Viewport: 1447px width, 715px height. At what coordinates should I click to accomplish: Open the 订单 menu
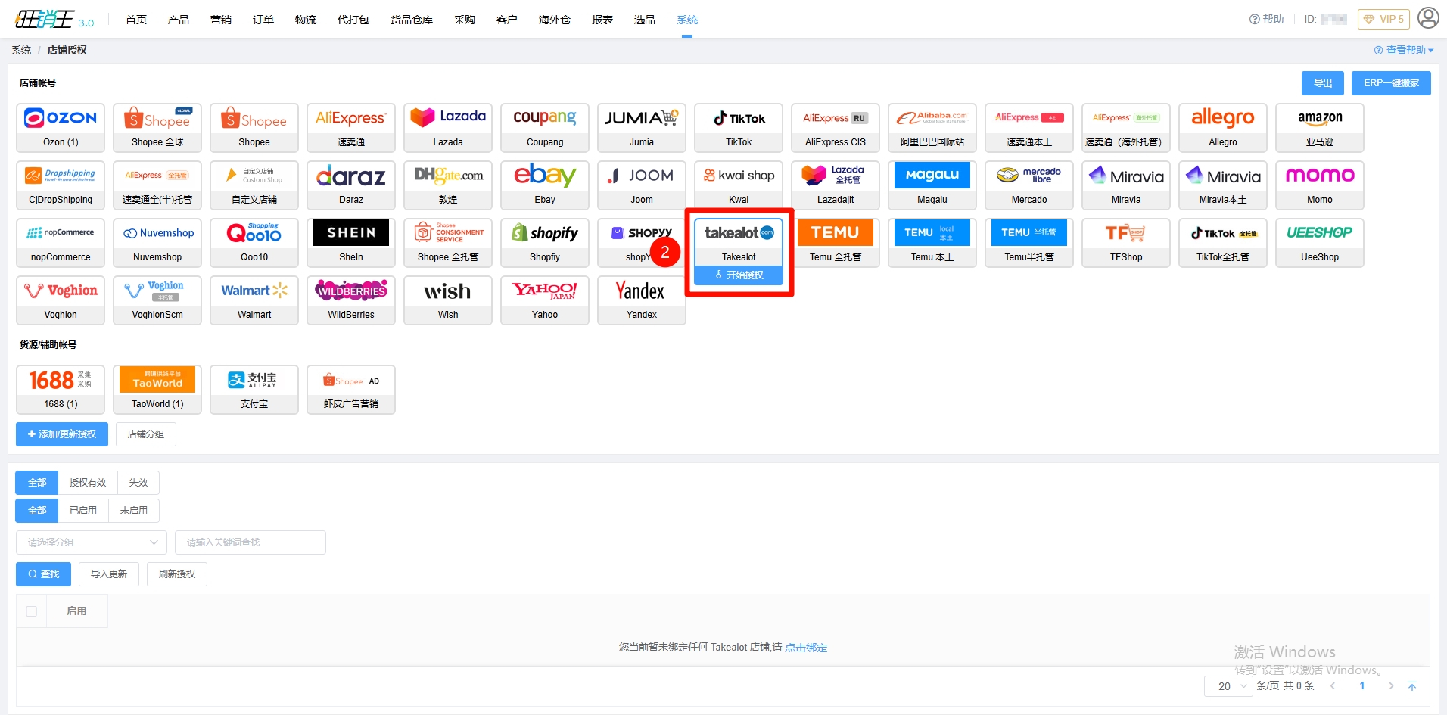click(x=263, y=20)
